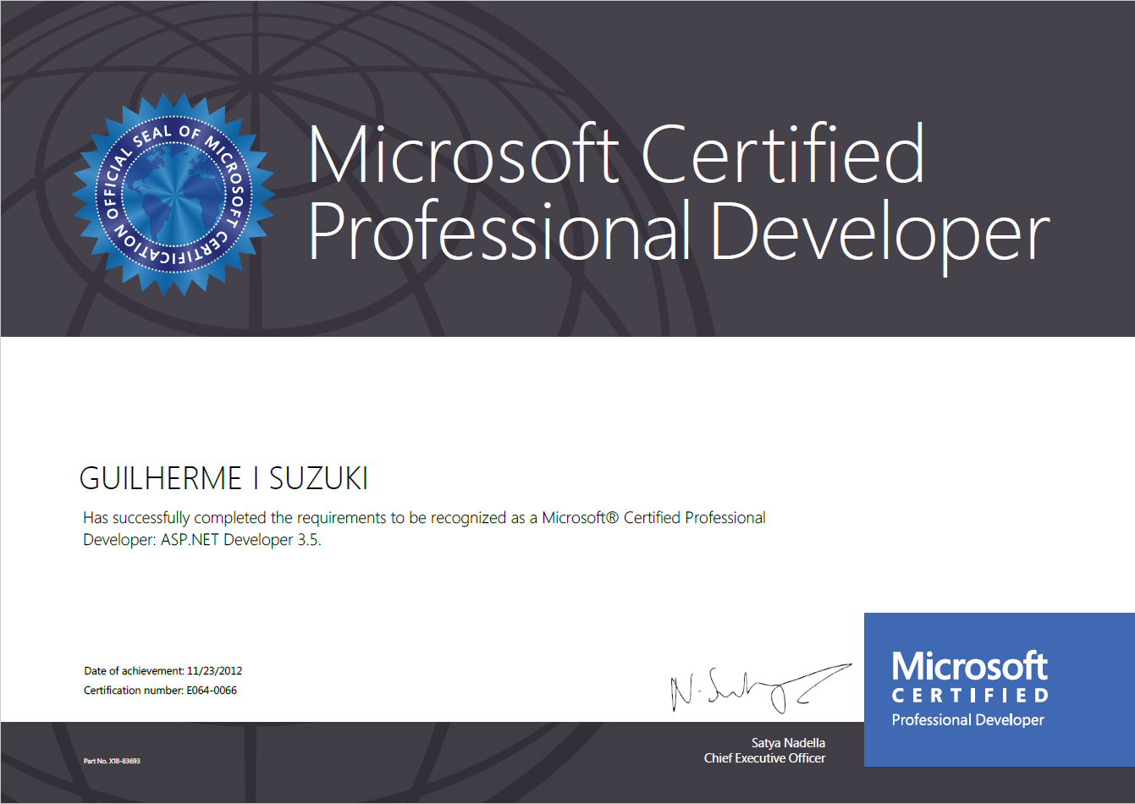Click the handwritten signature above Satya Nadella
1135x804 pixels.
759,687
